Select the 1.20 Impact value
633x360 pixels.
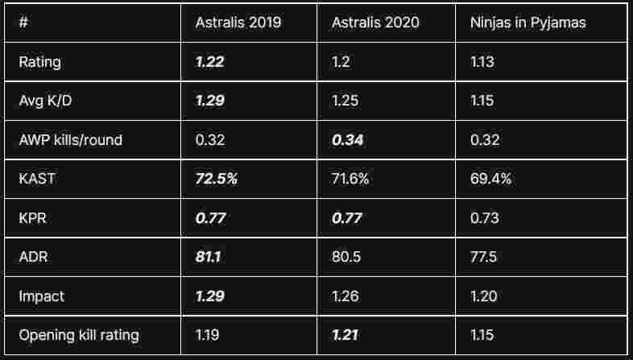pyautogui.click(x=484, y=296)
